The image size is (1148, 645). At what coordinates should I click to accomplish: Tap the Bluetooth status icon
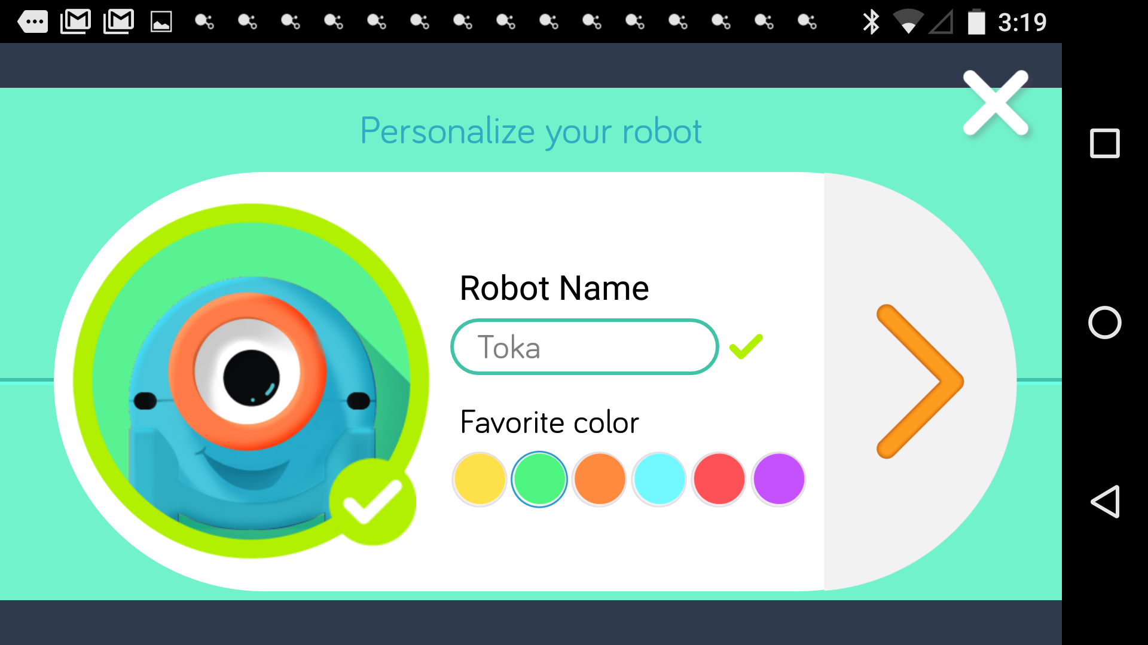click(x=871, y=22)
